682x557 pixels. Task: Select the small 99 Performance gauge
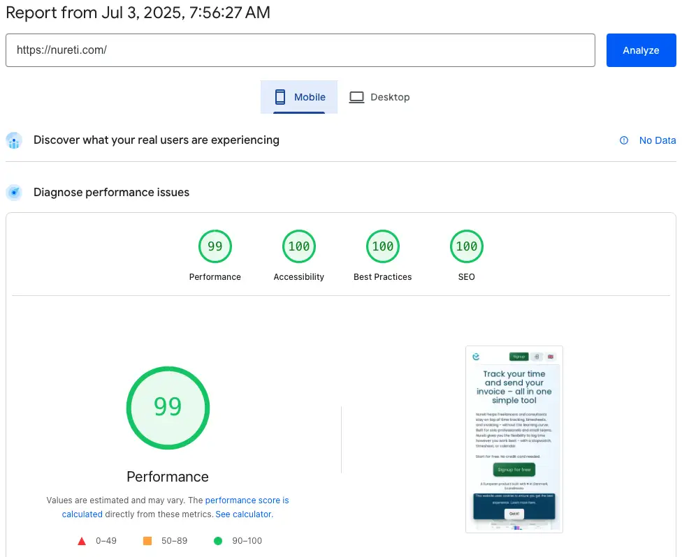[x=215, y=246]
